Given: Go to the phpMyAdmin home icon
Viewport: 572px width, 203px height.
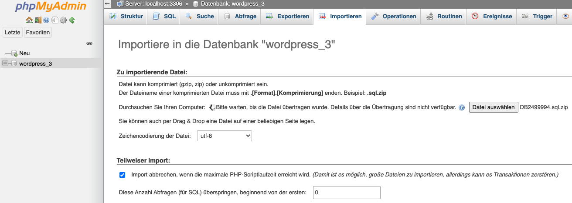Looking at the screenshot, I should click(x=29, y=20).
